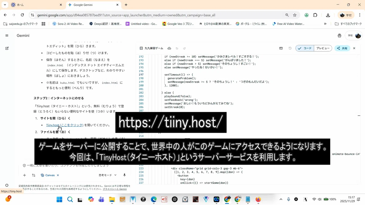Open the プライバシーと Gemini link
This screenshot has height=205, width=365.
click(115, 189)
